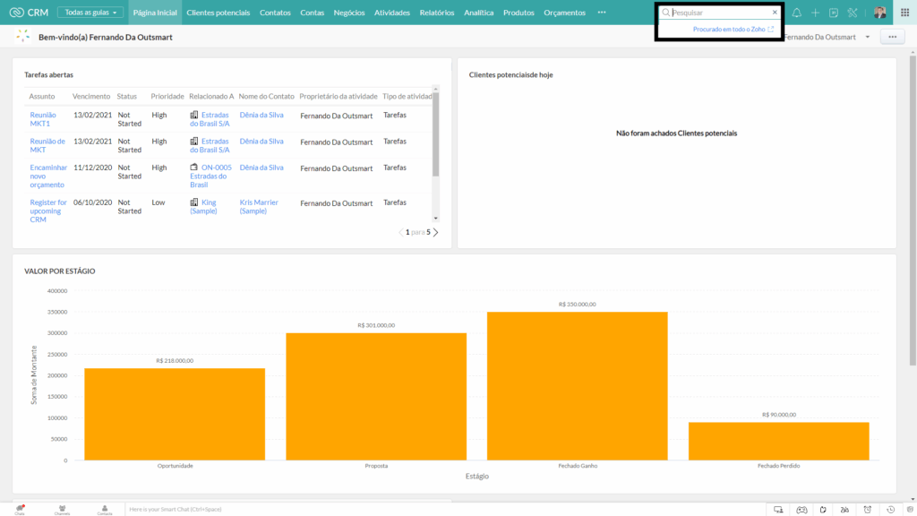Click the Pesquisar search field
This screenshot has width=917, height=516.
[721, 13]
